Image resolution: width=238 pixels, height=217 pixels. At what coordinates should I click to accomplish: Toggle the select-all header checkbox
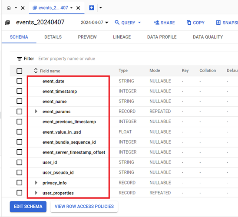[x=19, y=71]
